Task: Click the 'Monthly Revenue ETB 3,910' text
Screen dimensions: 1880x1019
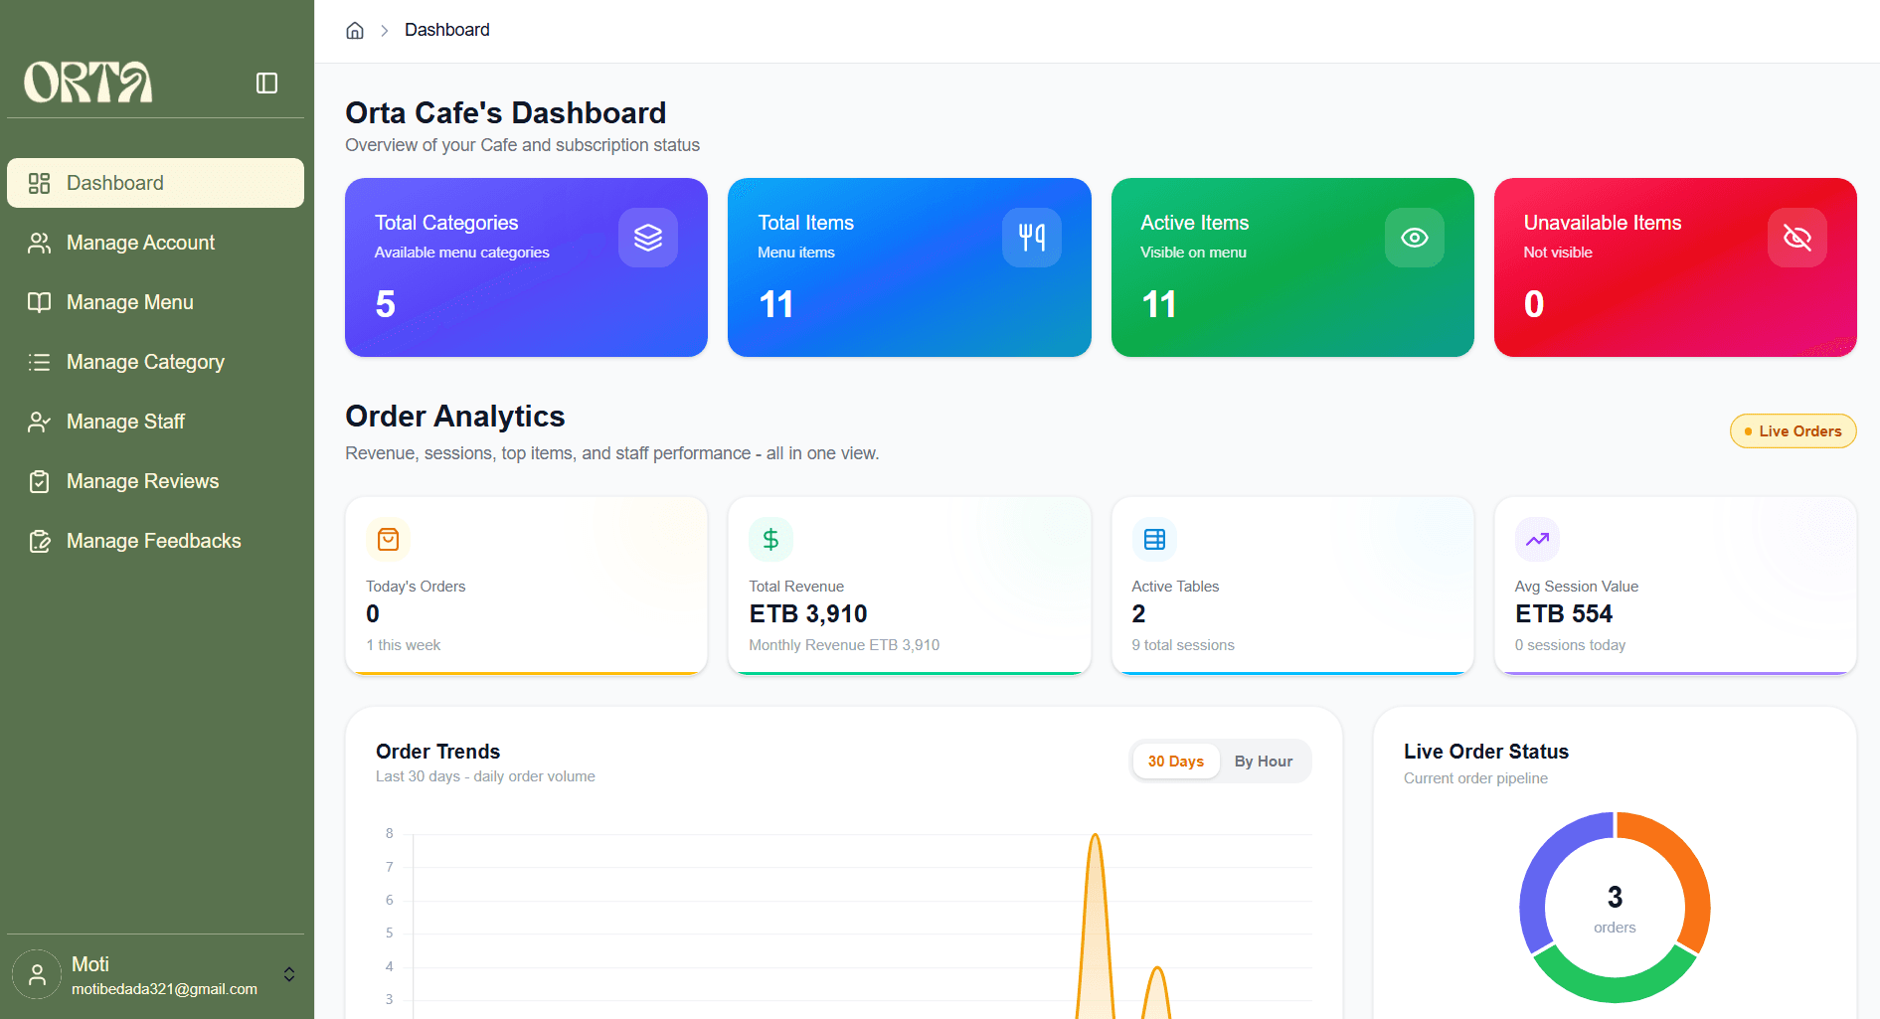Action: pyautogui.click(x=844, y=645)
